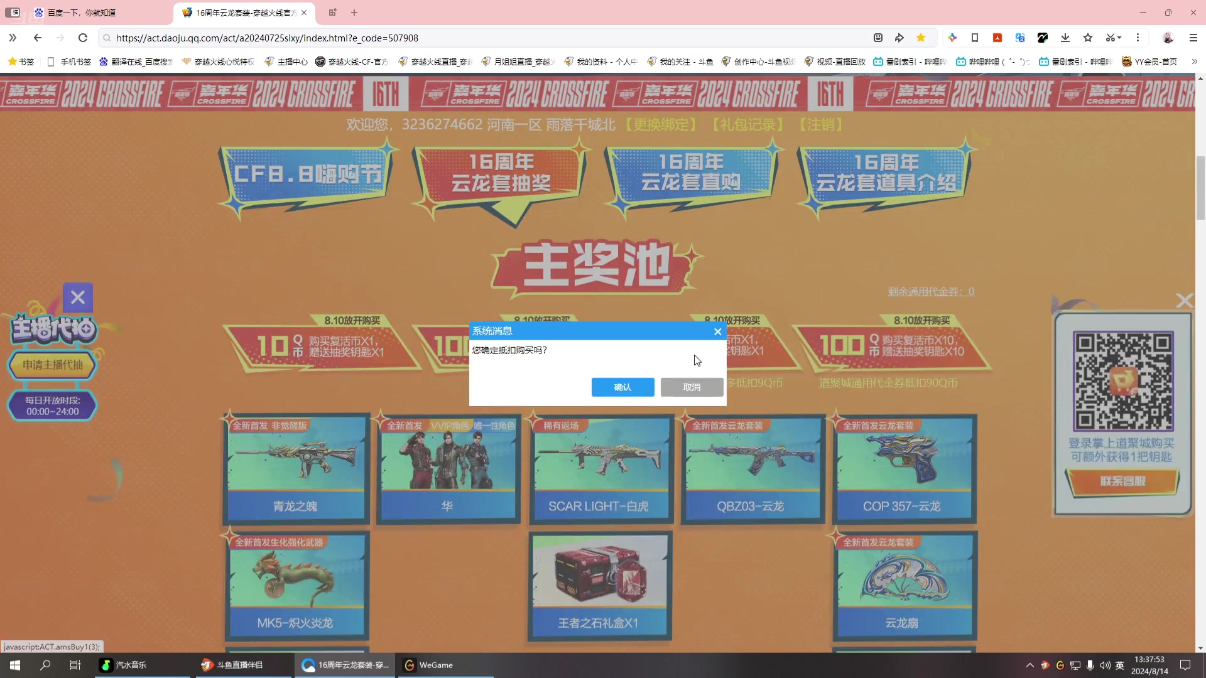Cancel the purchase with 取消 button
This screenshot has height=678, width=1206.
tap(692, 387)
